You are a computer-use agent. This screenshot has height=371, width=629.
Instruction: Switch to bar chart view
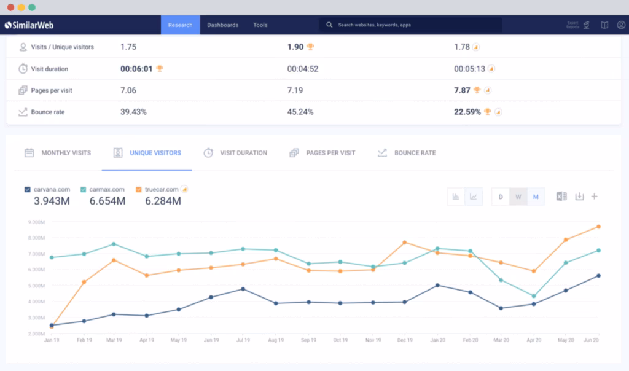pyautogui.click(x=455, y=195)
